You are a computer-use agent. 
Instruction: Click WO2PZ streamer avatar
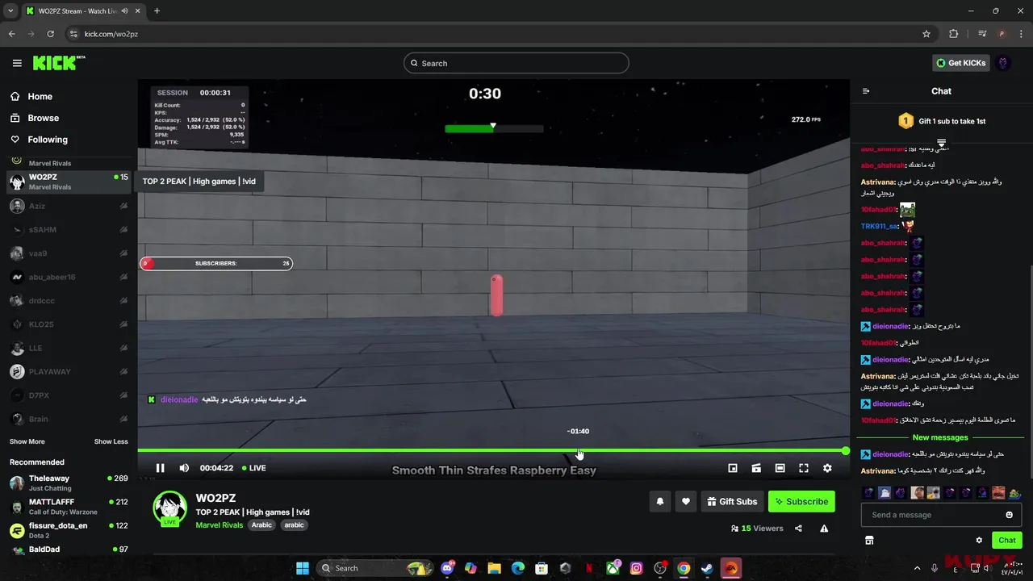coord(169,508)
